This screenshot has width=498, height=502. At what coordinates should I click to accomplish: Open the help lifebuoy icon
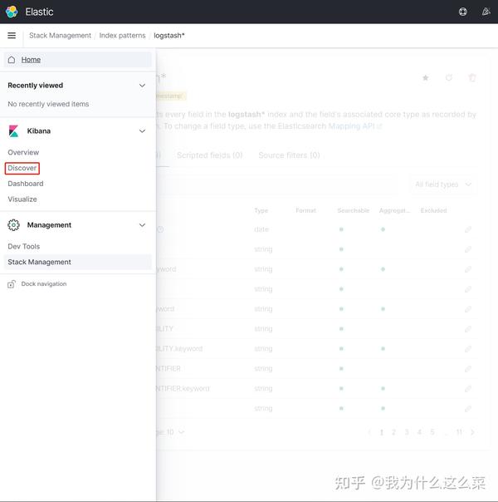(462, 12)
